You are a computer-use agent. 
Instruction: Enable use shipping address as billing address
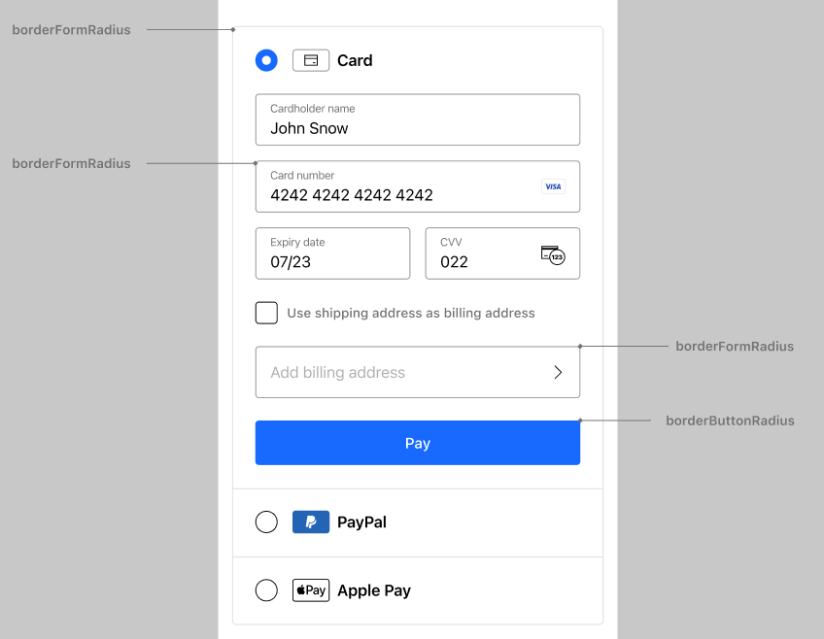[x=266, y=313]
